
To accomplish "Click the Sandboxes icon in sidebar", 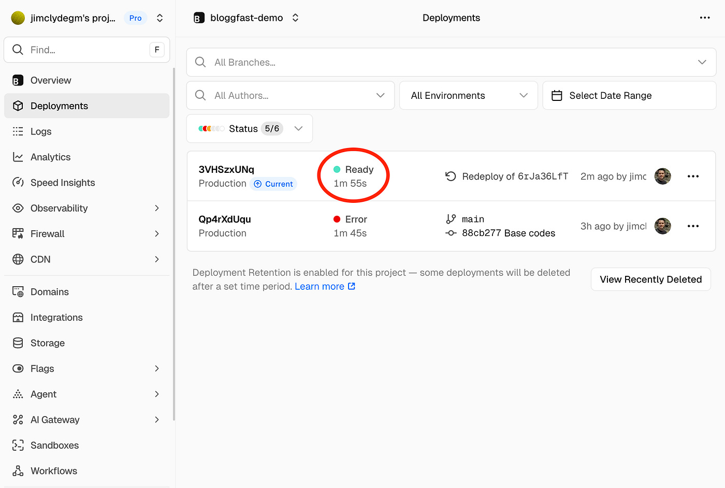I will 18,445.
